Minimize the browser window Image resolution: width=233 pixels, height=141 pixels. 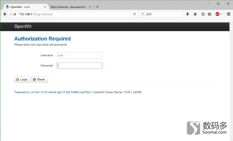(x=209, y=3)
